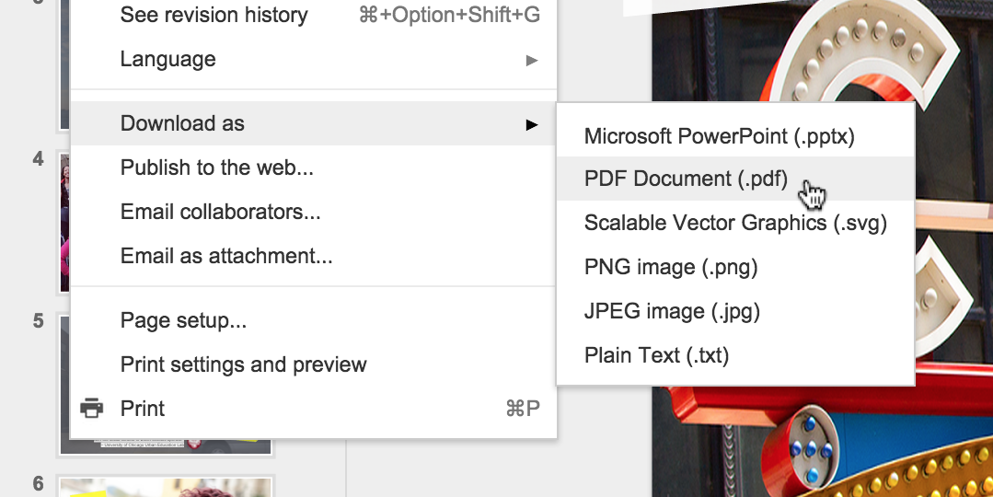The height and width of the screenshot is (497, 993).
Task: Expand the Download as submenu arrow
Action: 531,124
